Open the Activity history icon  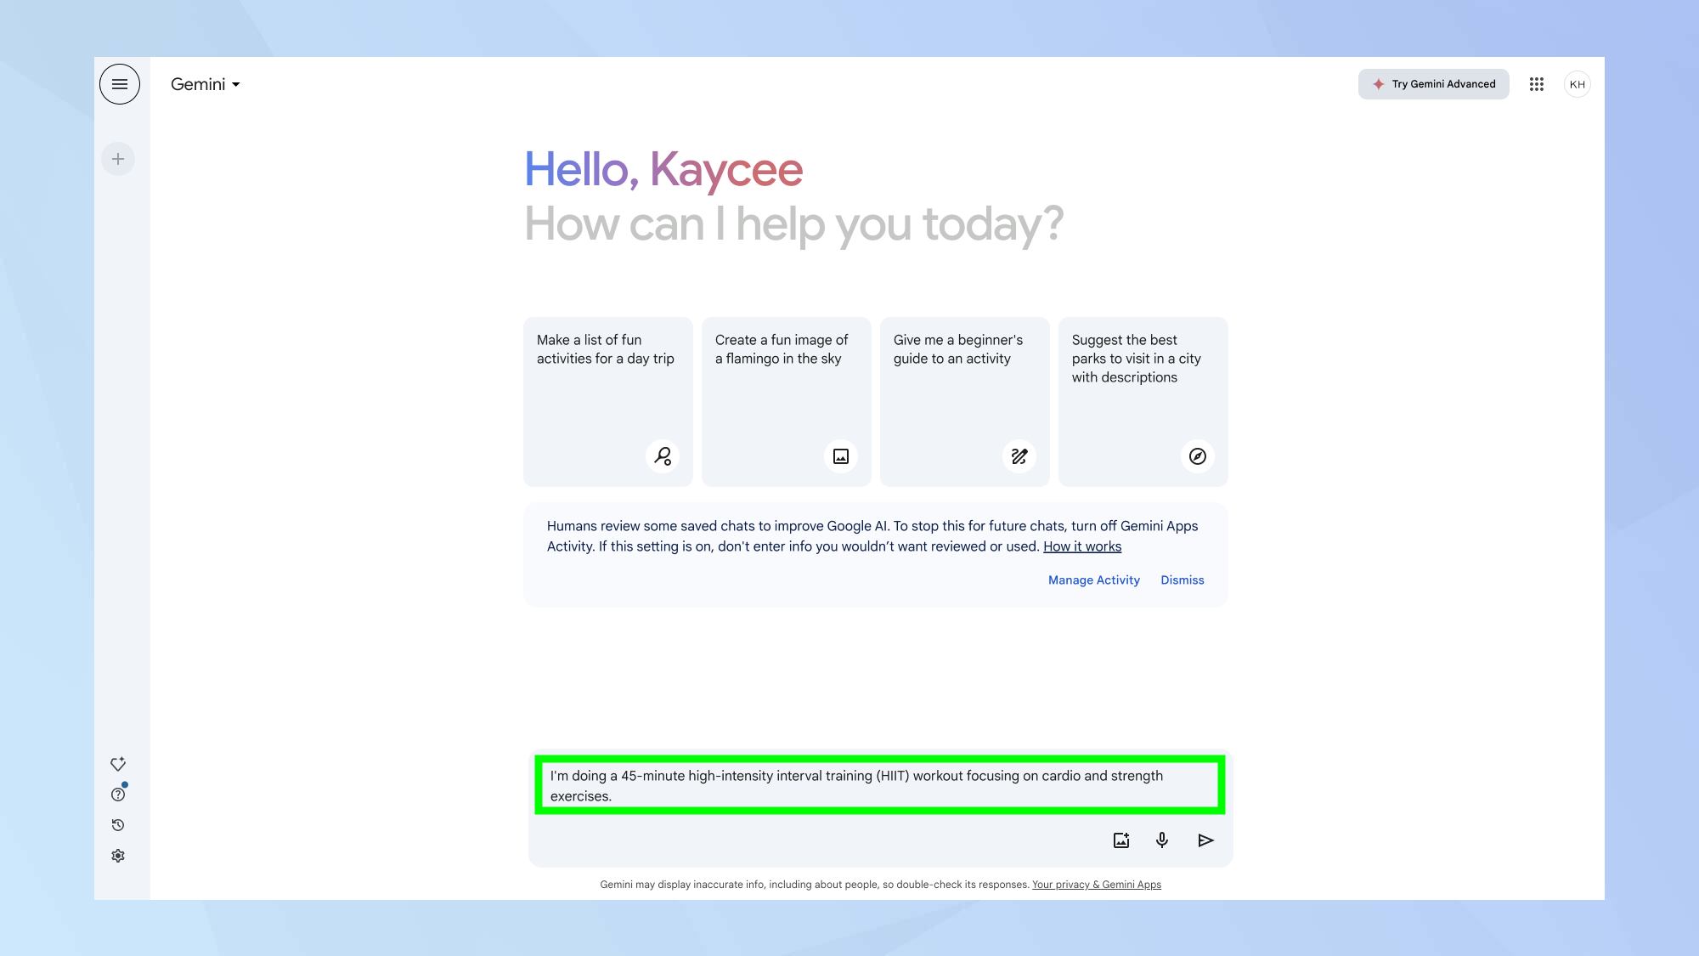[118, 825]
